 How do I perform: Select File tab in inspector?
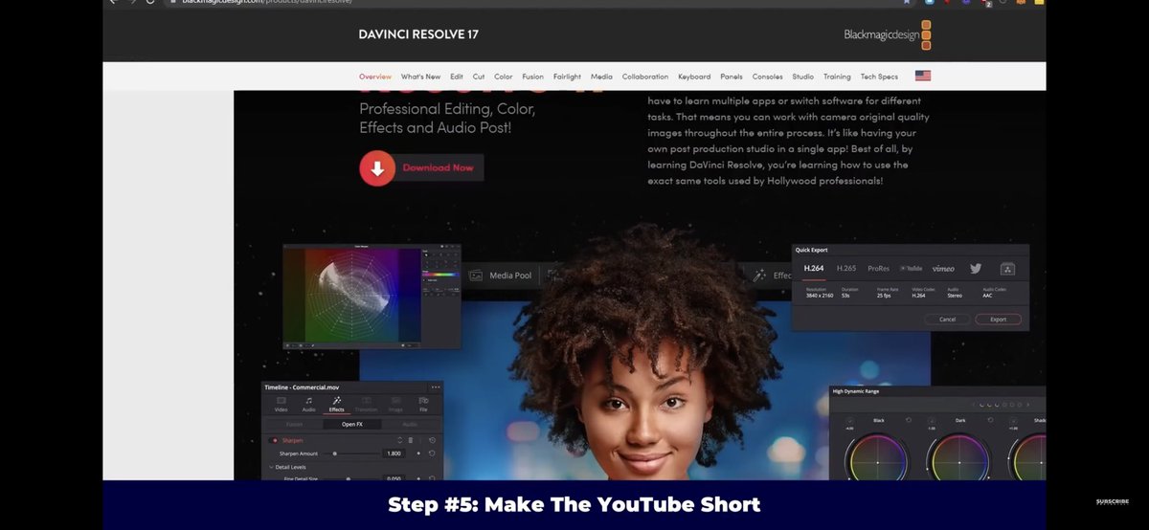click(x=423, y=404)
